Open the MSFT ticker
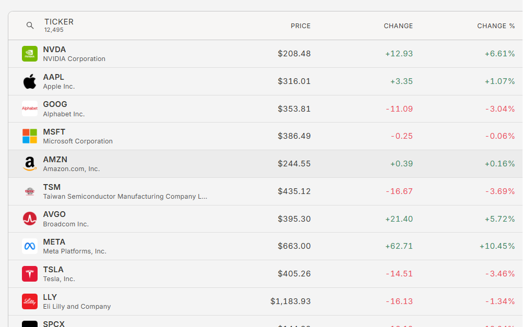The image size is (523, 327). click(x=54, y=132)
